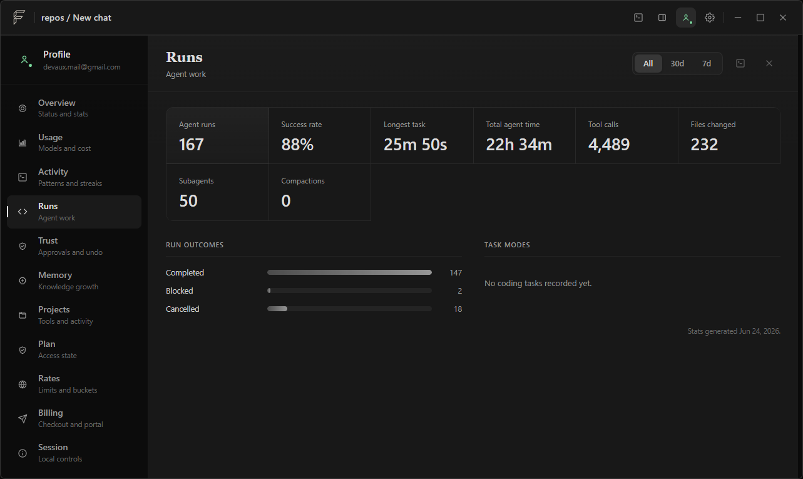Click the Blocked count 2
The image size is (803, 479).
point(459,291)
